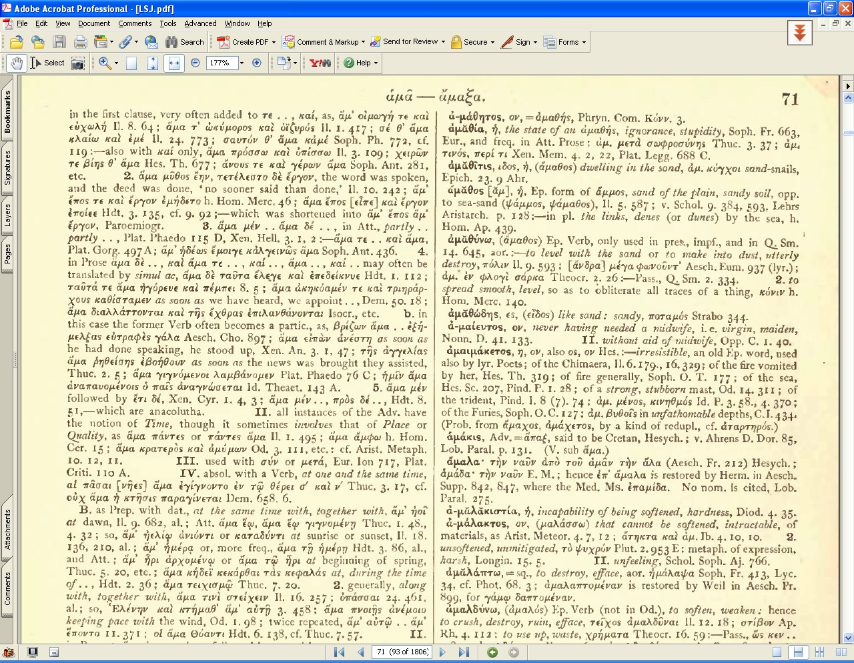Expand Comment & Markup dropdown
The height and width of the screenshot is (663, 854).
click(x=363, y=42)
